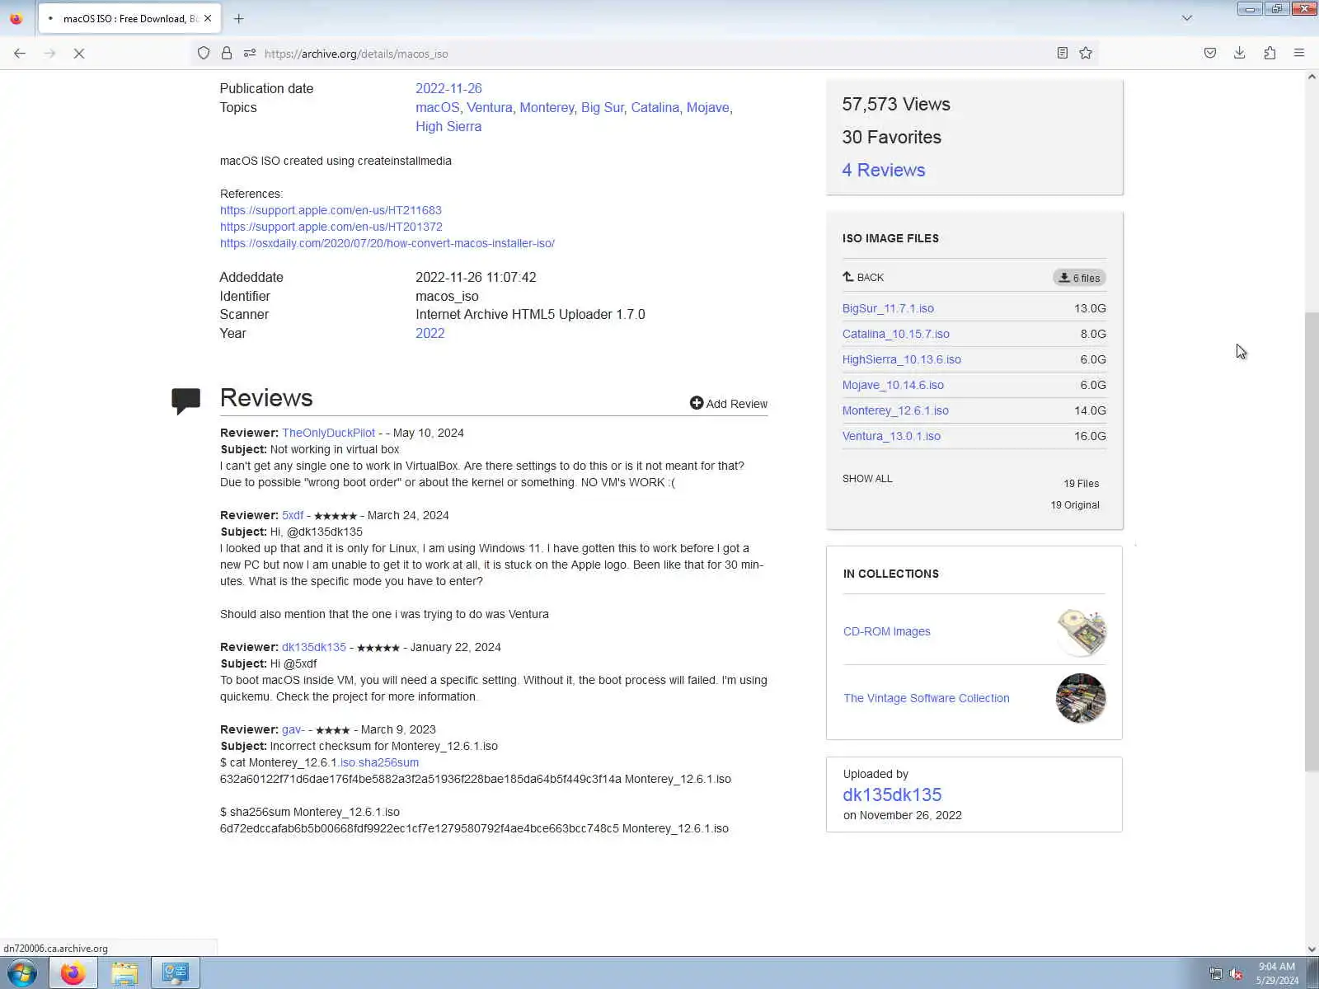The image size is (1319, 989).
Task: Open the macOS topic link
Action: point(438,107)
